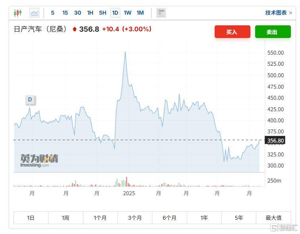The width and height of the screenshot is (300, 234).
Task: Select the 1个月 range tab
Action: click(100, 218)
